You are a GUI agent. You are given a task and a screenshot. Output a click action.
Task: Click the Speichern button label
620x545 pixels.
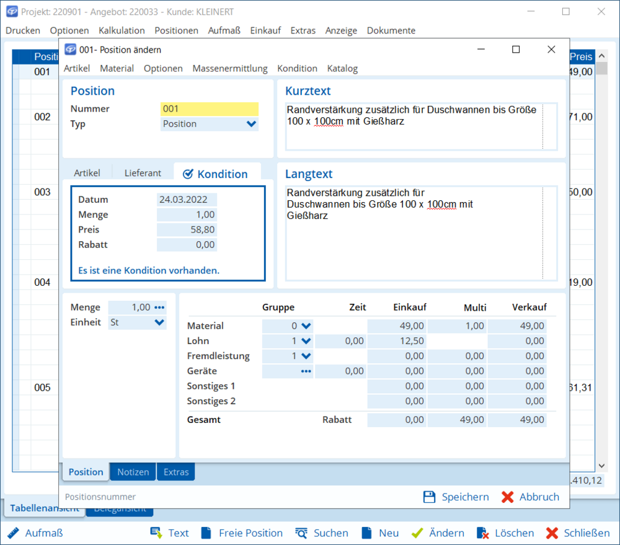click(x=466, y=497)
